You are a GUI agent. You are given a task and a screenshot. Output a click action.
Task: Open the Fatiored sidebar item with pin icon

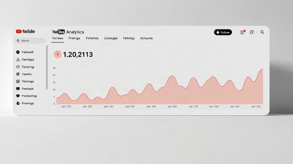tap(25, 52)
